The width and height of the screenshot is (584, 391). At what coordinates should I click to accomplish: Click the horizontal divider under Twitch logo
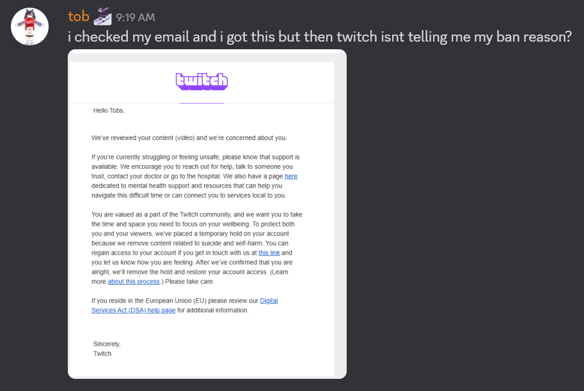(201, 103)
